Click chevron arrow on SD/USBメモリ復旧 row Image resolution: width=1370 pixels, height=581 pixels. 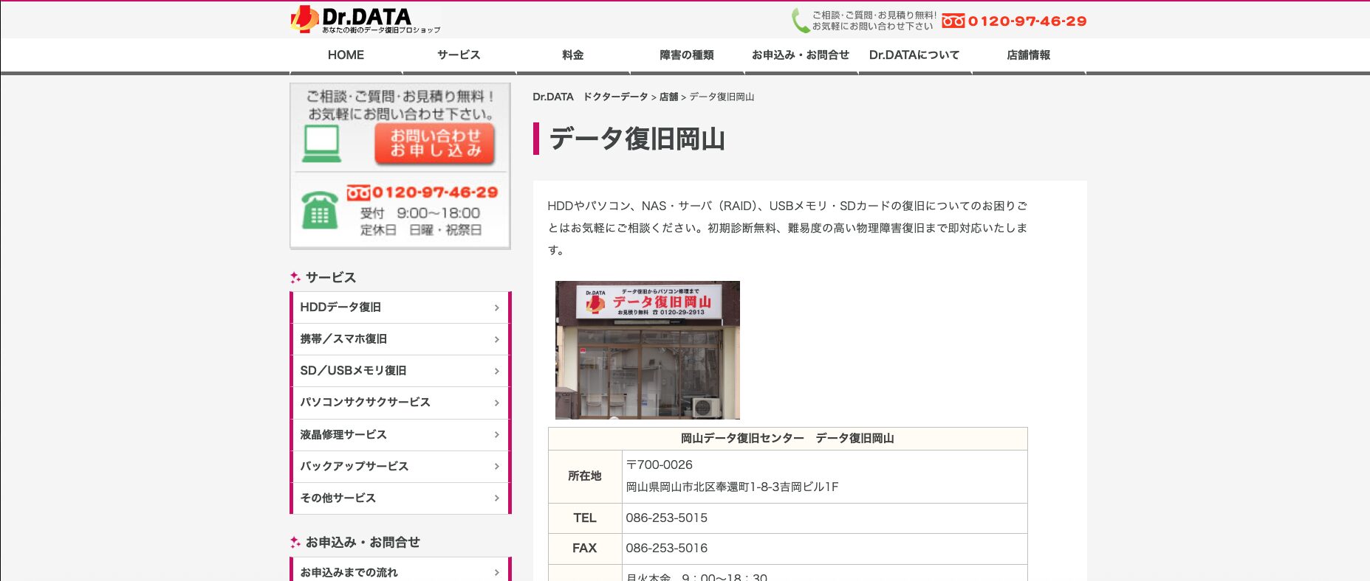(497, 371)
